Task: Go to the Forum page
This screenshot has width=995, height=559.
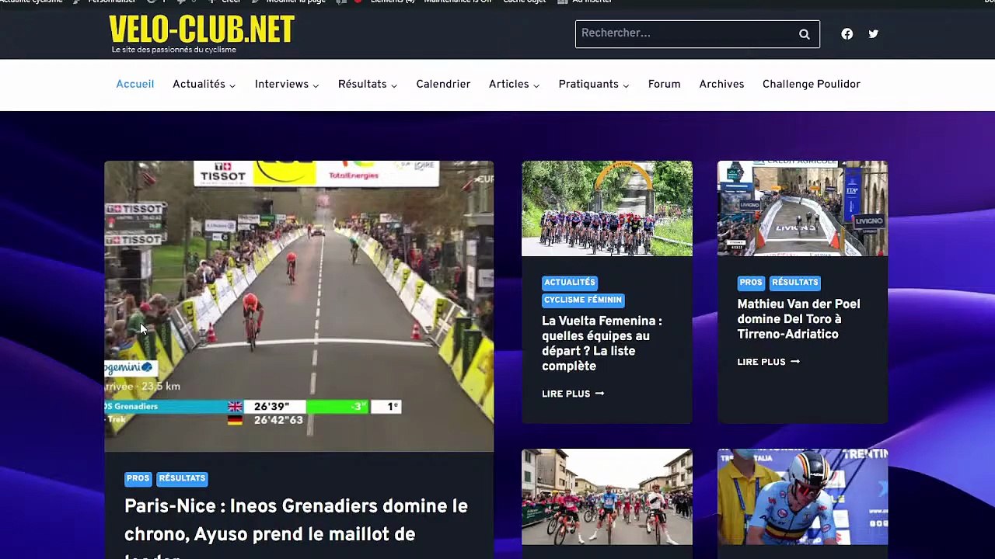Action: 664,84
